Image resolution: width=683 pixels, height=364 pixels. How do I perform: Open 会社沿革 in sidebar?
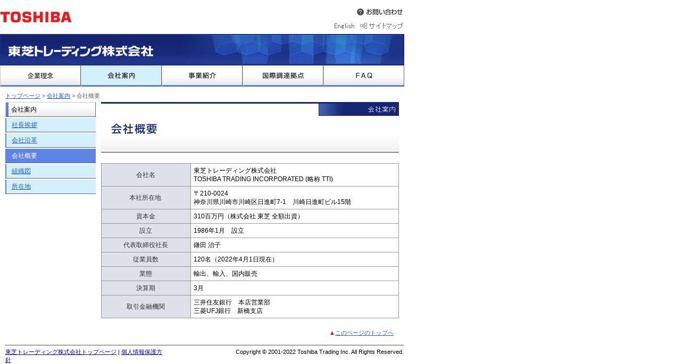(51, 140)
